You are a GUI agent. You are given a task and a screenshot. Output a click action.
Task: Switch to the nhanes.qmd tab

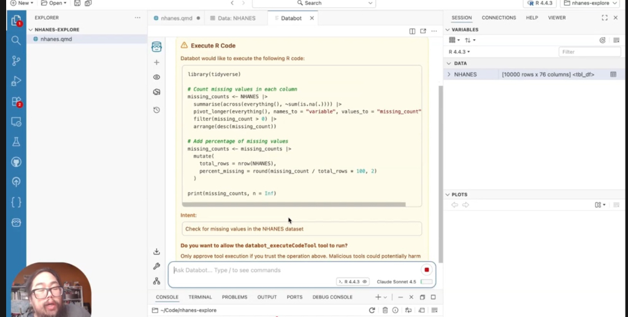(x=177, y=18)
